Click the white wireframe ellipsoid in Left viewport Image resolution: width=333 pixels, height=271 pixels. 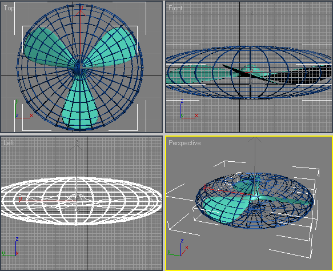81,201
